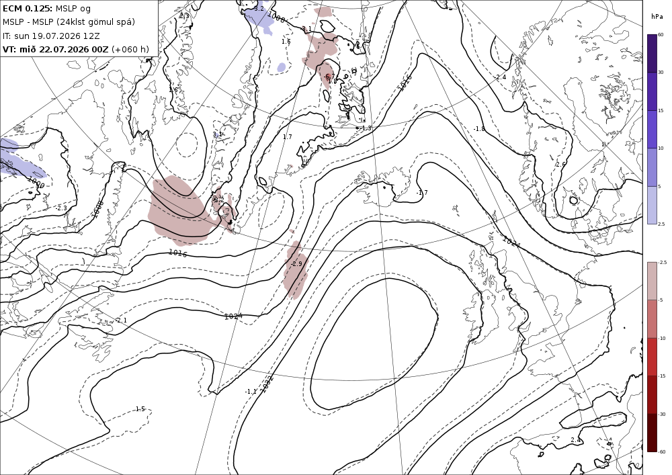Click the '-30' legend tick label

point(662,414)
